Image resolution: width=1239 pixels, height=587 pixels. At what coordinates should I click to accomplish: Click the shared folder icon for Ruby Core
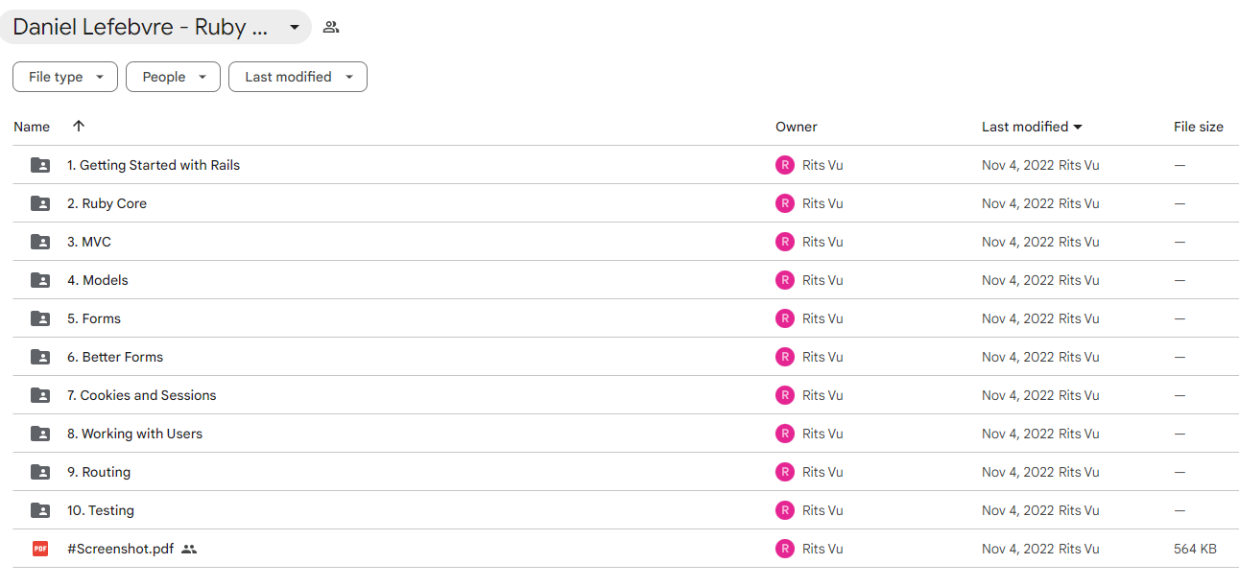coord(40,203)
